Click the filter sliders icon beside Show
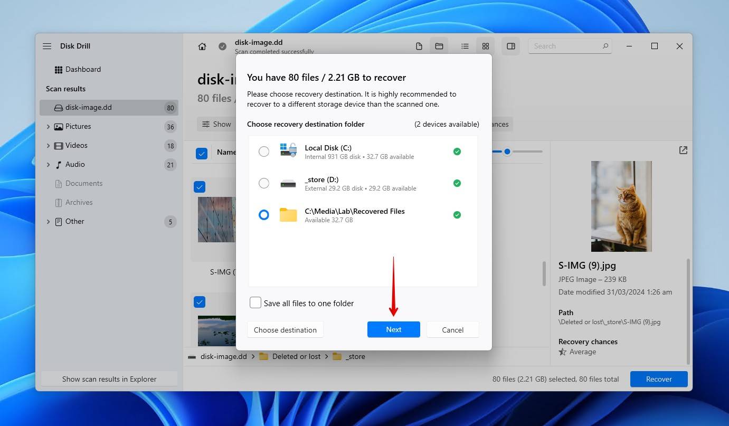The height and width of the screenshot is (426, 729). (206, 124)
